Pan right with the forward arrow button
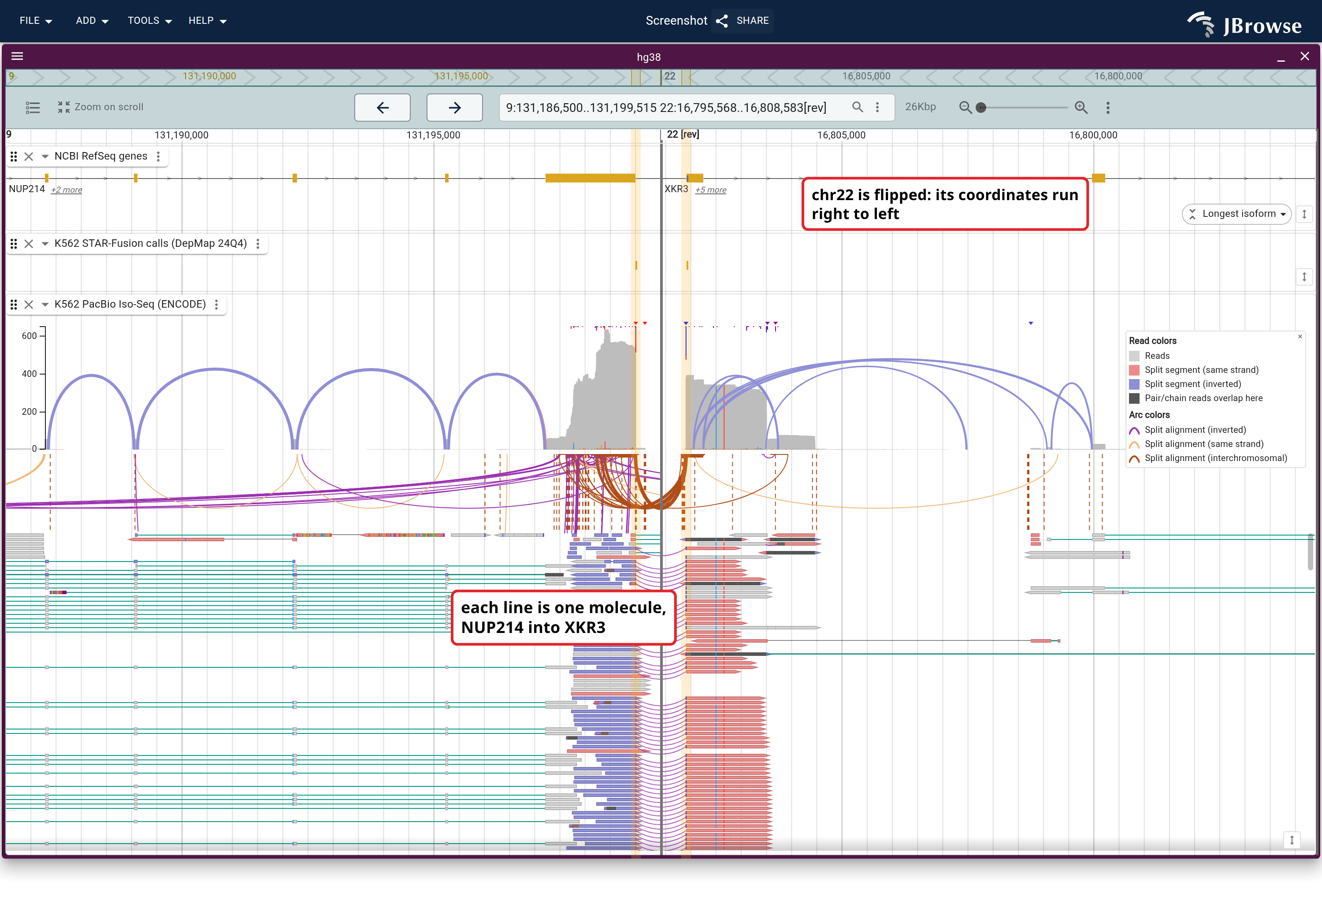1322x908 pixels. tap(454, 108)
